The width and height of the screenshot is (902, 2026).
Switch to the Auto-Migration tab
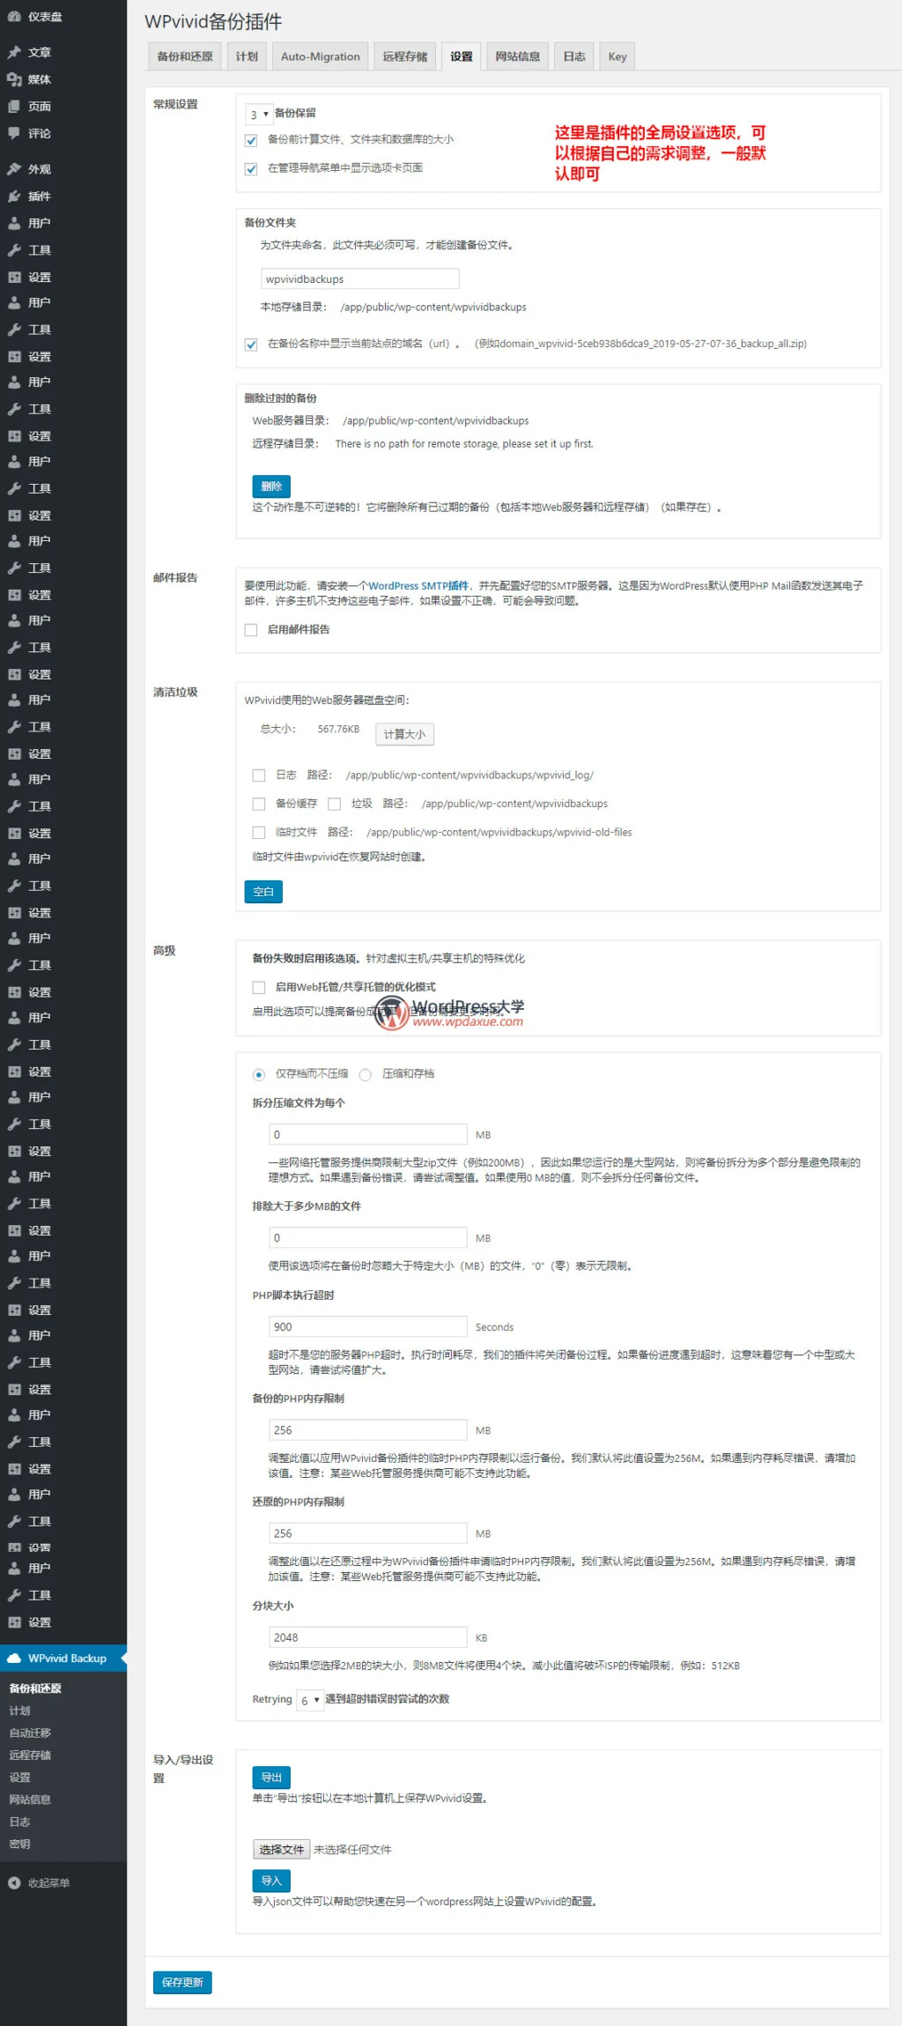[x=321, y=56]
